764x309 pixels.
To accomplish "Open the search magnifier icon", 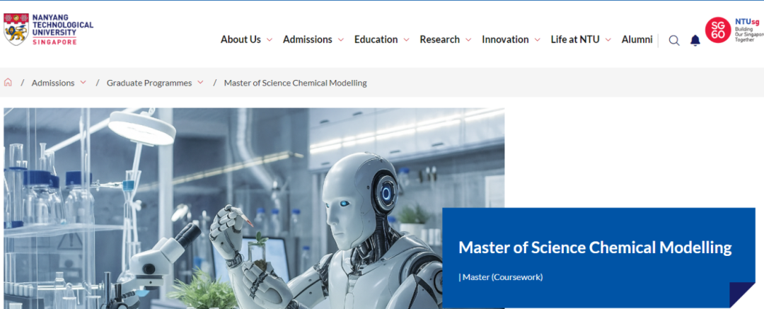I will pyautogui.click(x=674, y=40).
